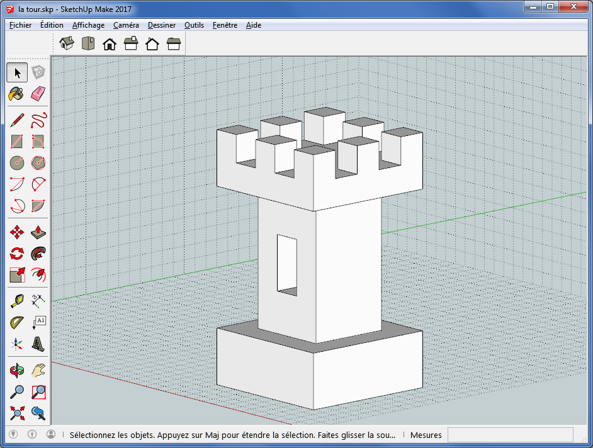Select the Circle drawing tool
The image size is (593, 448).
[x=17, y=163]
